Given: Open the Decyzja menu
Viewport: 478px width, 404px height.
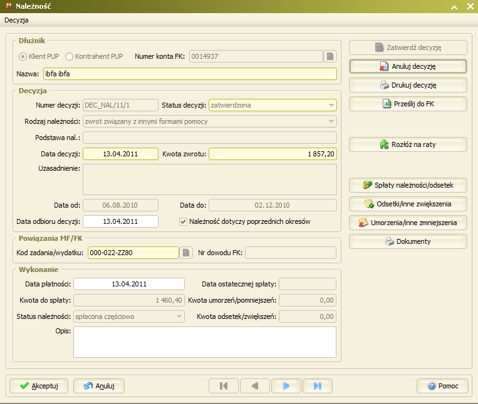Looking at the screenshot, I should (16, 20).
